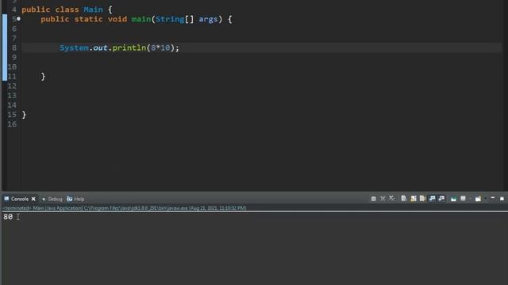508x285 pixels.
Task: Pin the console with the green icon
Action: (x=453, y=199)
